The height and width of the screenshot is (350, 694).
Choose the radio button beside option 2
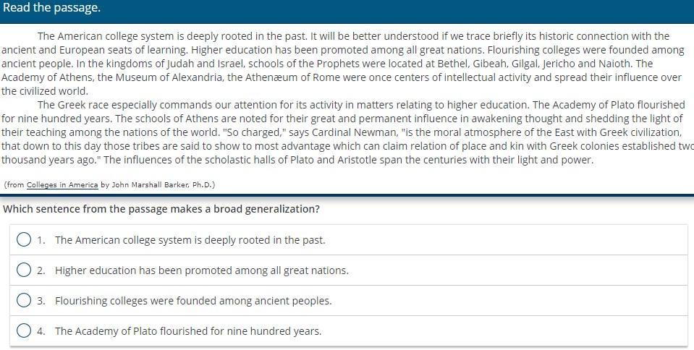point(23,270)
